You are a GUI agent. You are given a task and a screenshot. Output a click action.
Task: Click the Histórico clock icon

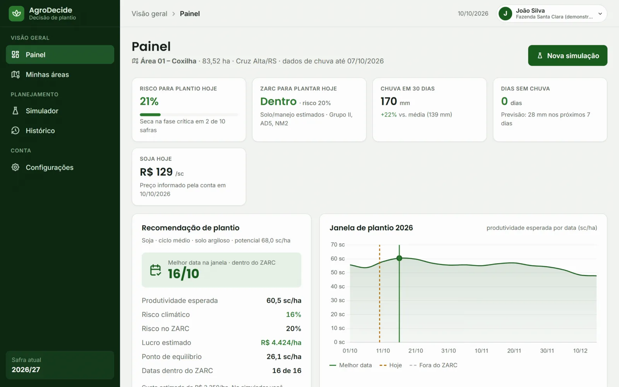click(15, 130)
